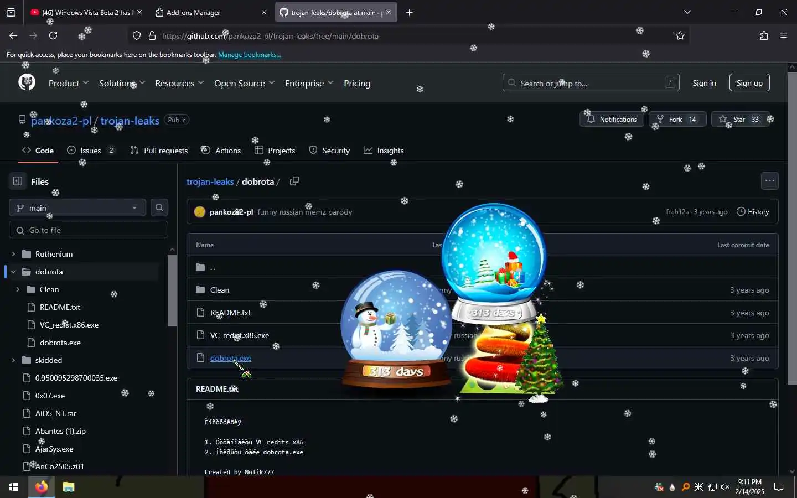The width and height of the screenshot is (797, 498).
Task: Open the Actions tab
Action: click(221, 151)
